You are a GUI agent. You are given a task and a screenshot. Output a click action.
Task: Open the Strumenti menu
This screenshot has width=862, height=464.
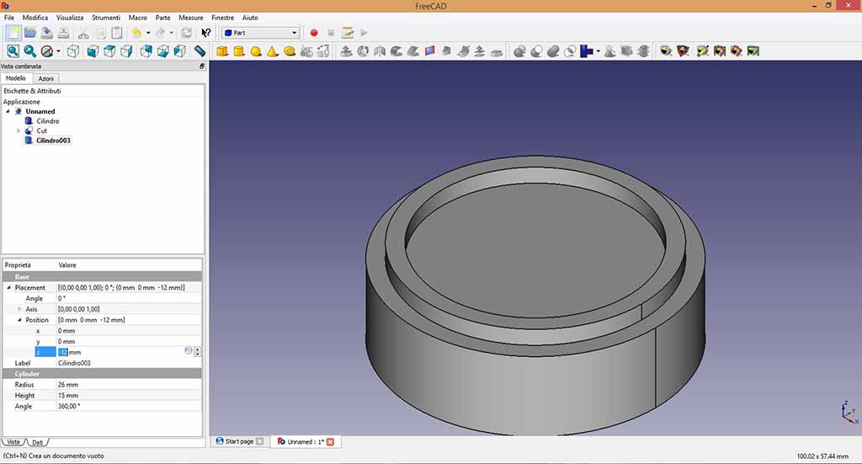click(x=106, y=18)
